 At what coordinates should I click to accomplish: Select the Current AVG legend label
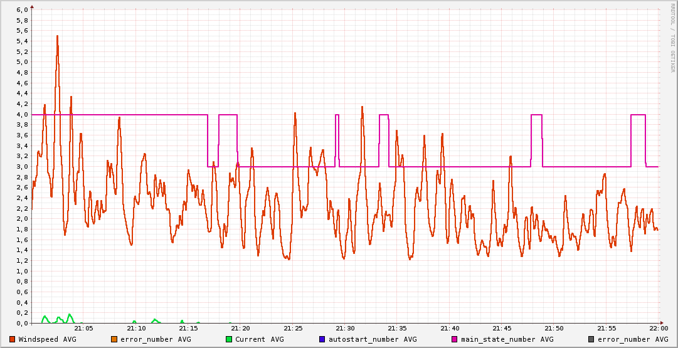point(259,339)
